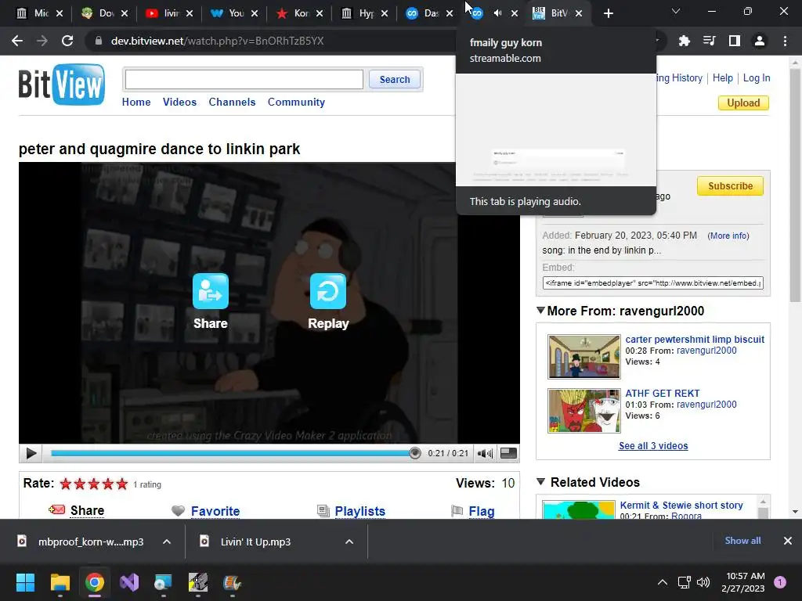The width and height of the screenshot is (802, 601).
Task: Switch to the 'Kor' red star tab
Action: [x=298, y=13]
